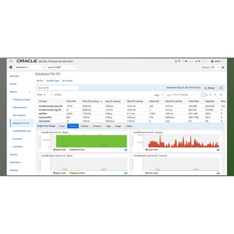This screenshot has width=234, height=234.
Task: Select the innodb/innodb_log_file row name
Action: [x=50, y=110]
